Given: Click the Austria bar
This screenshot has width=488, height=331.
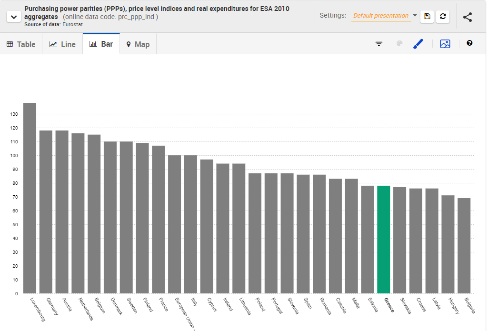Looking at the screenshot, I should (62, 212).
